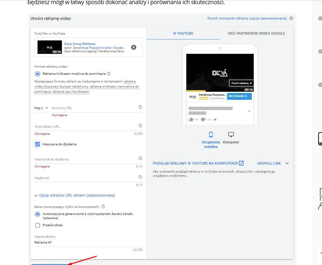The image size is (322, 265).
Task: Click help icon next to Pomiń tworzenie reklamy
Action: click(x=291, y=19)
